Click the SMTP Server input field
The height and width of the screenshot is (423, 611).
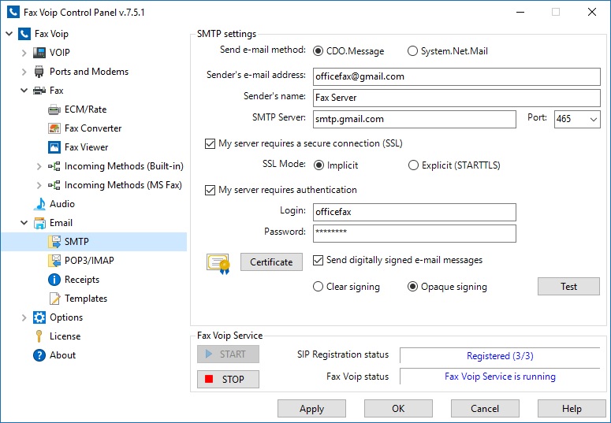click(x=414, y=120)
